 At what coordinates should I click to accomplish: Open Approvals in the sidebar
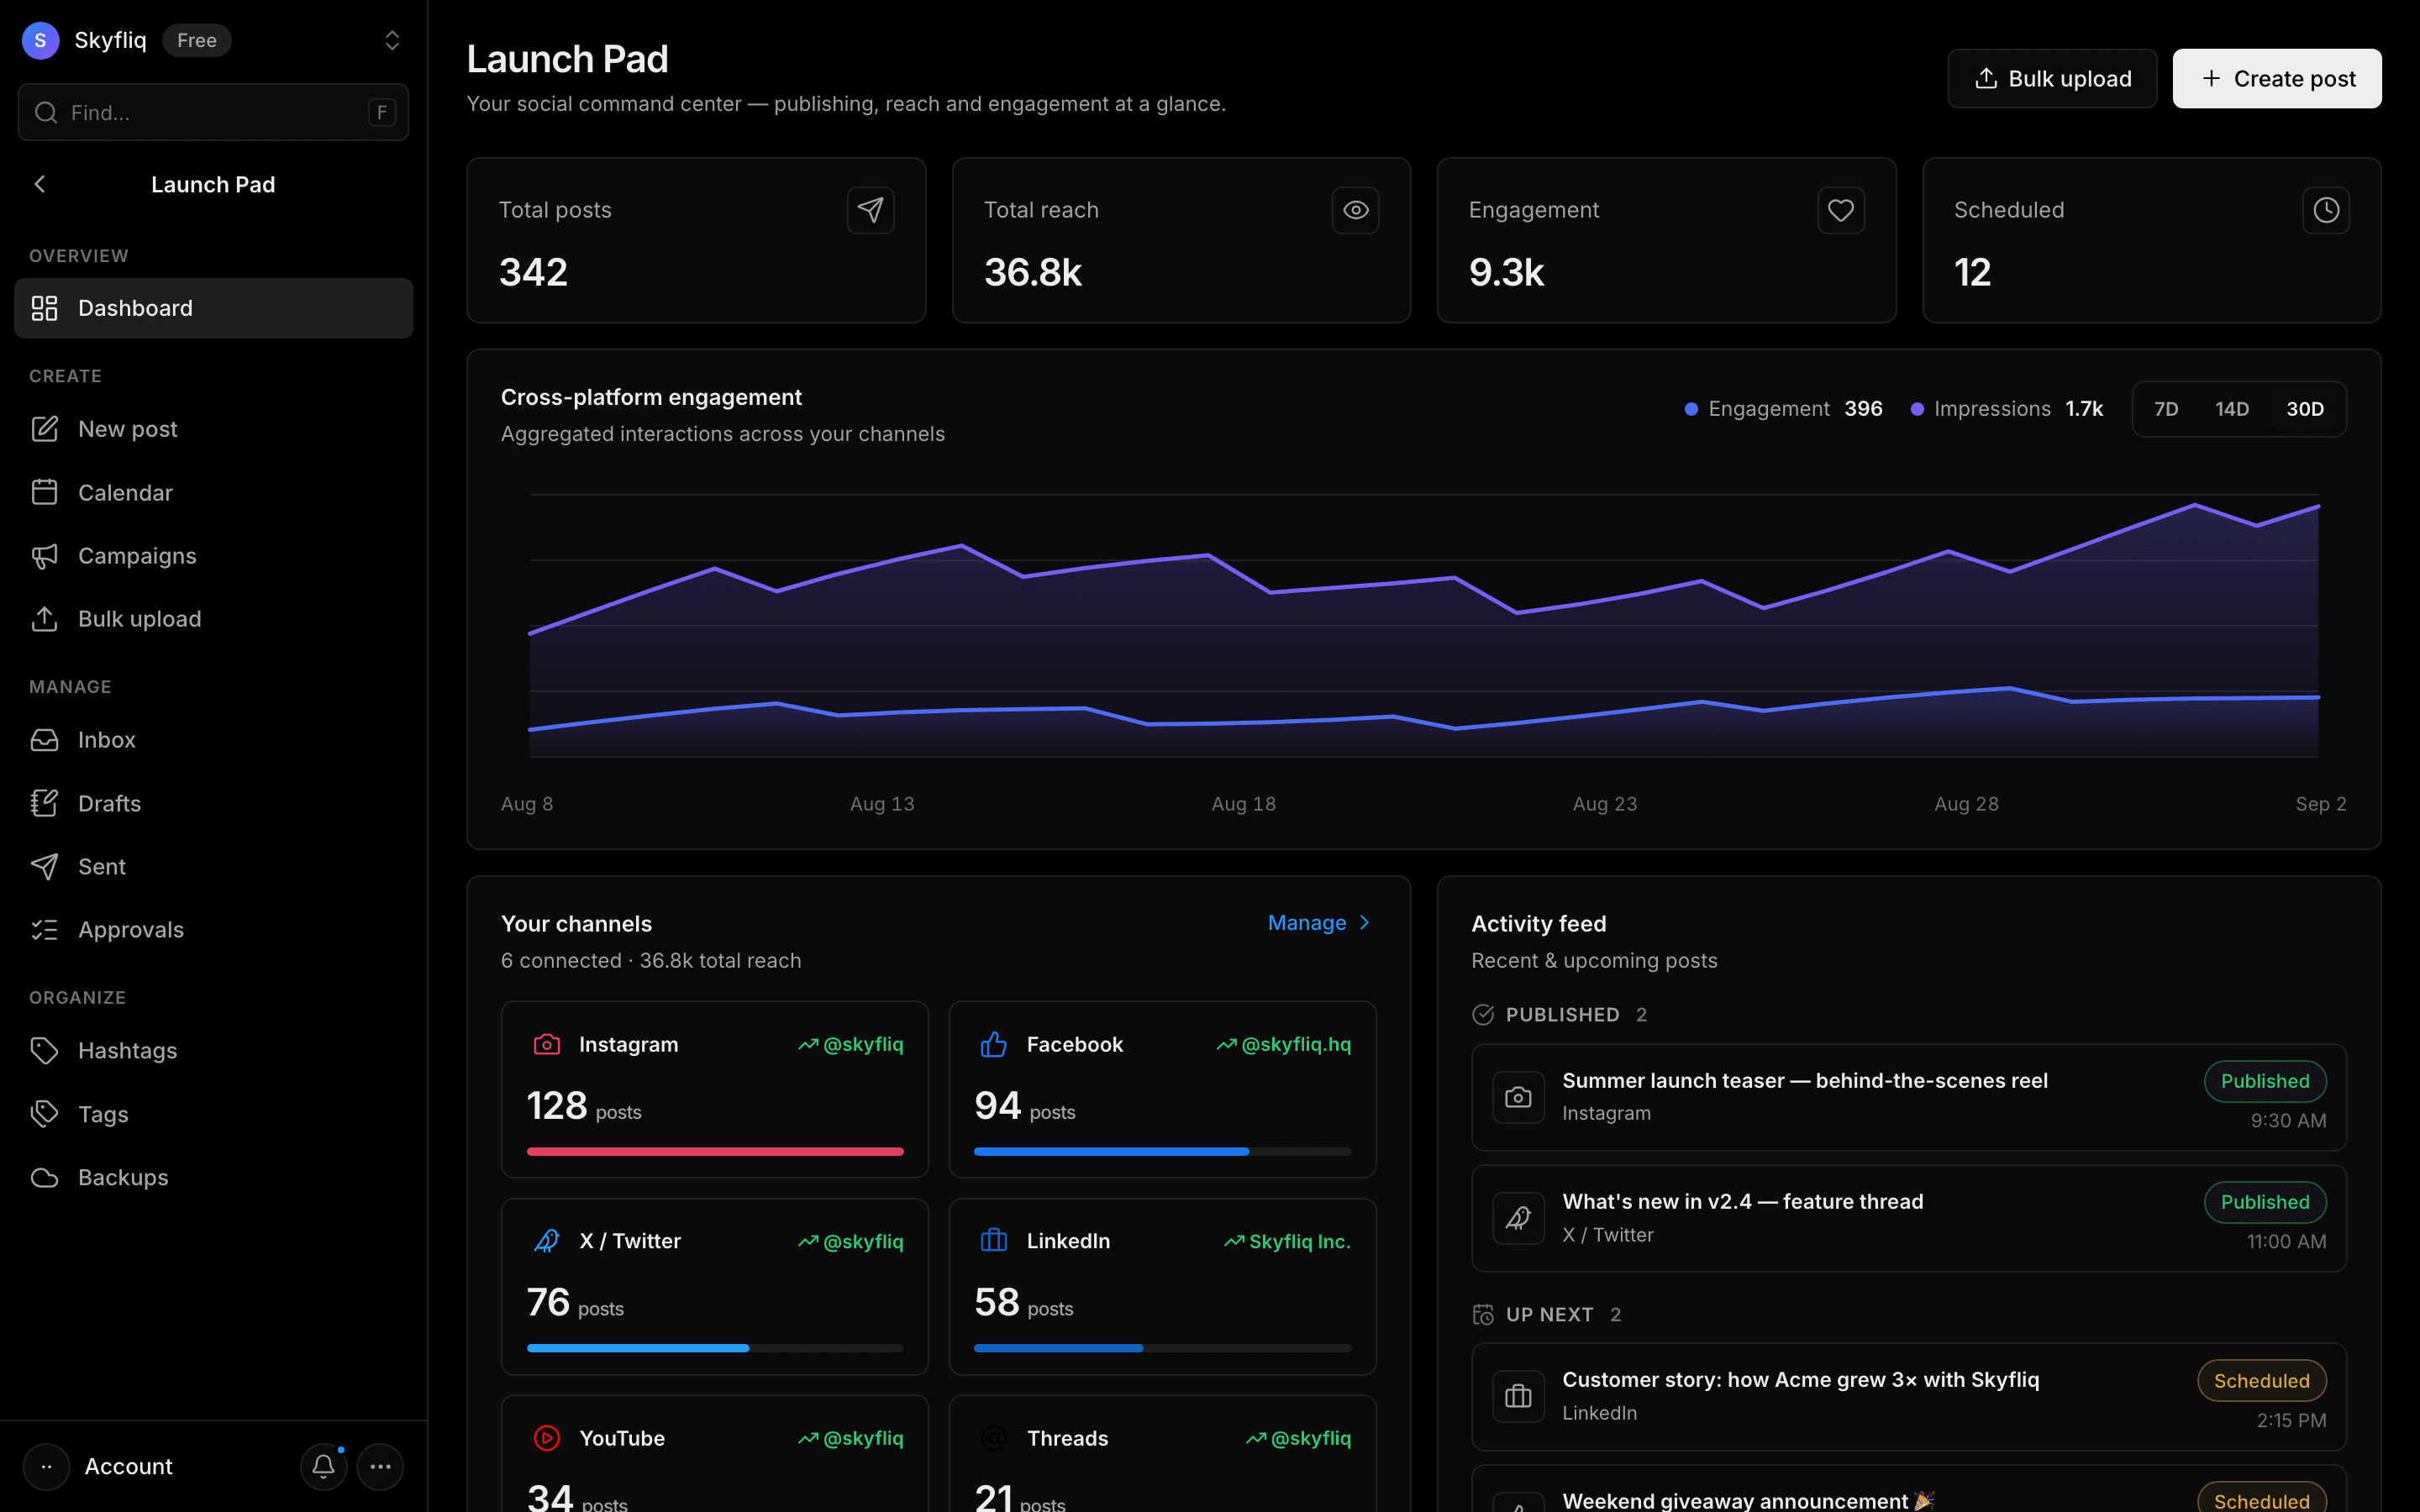(x=213, y=930)
